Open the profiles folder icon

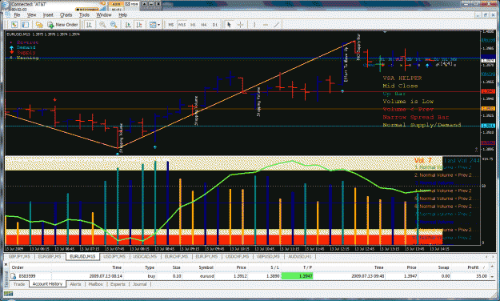pos(39,25)
